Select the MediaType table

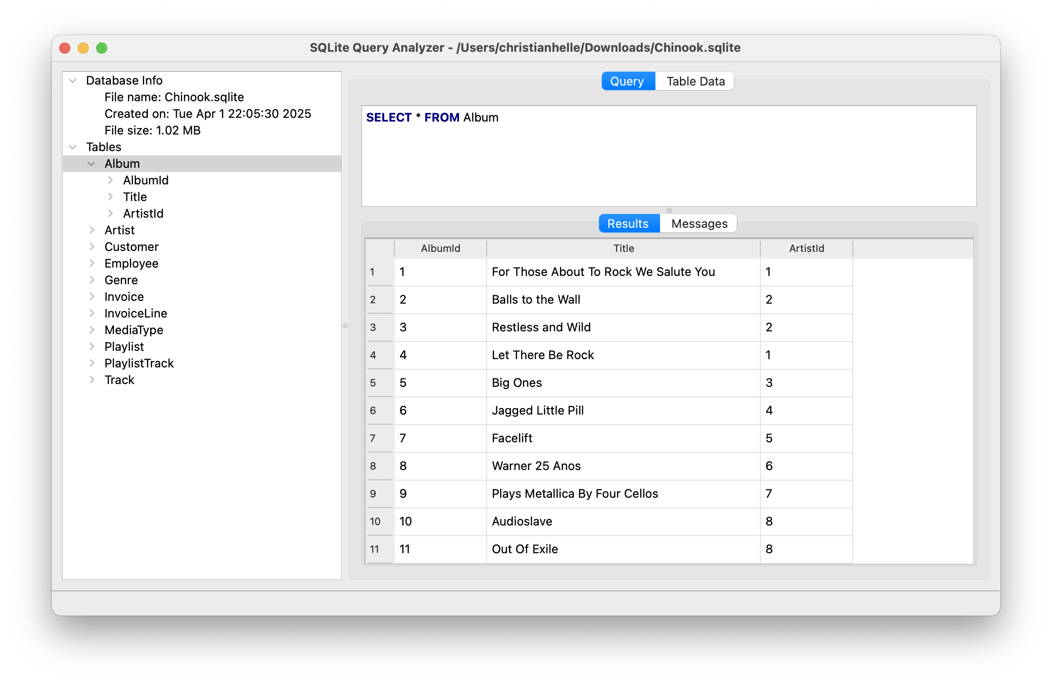pos(134,330)
